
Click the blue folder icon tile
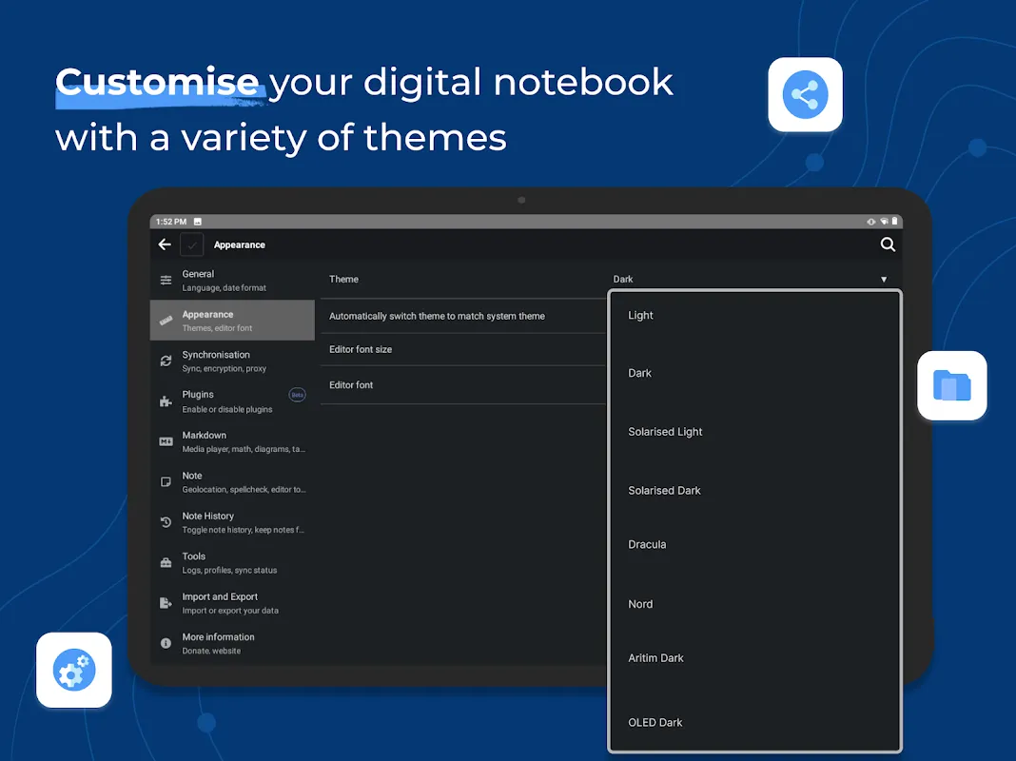click(x=952, y=386)
